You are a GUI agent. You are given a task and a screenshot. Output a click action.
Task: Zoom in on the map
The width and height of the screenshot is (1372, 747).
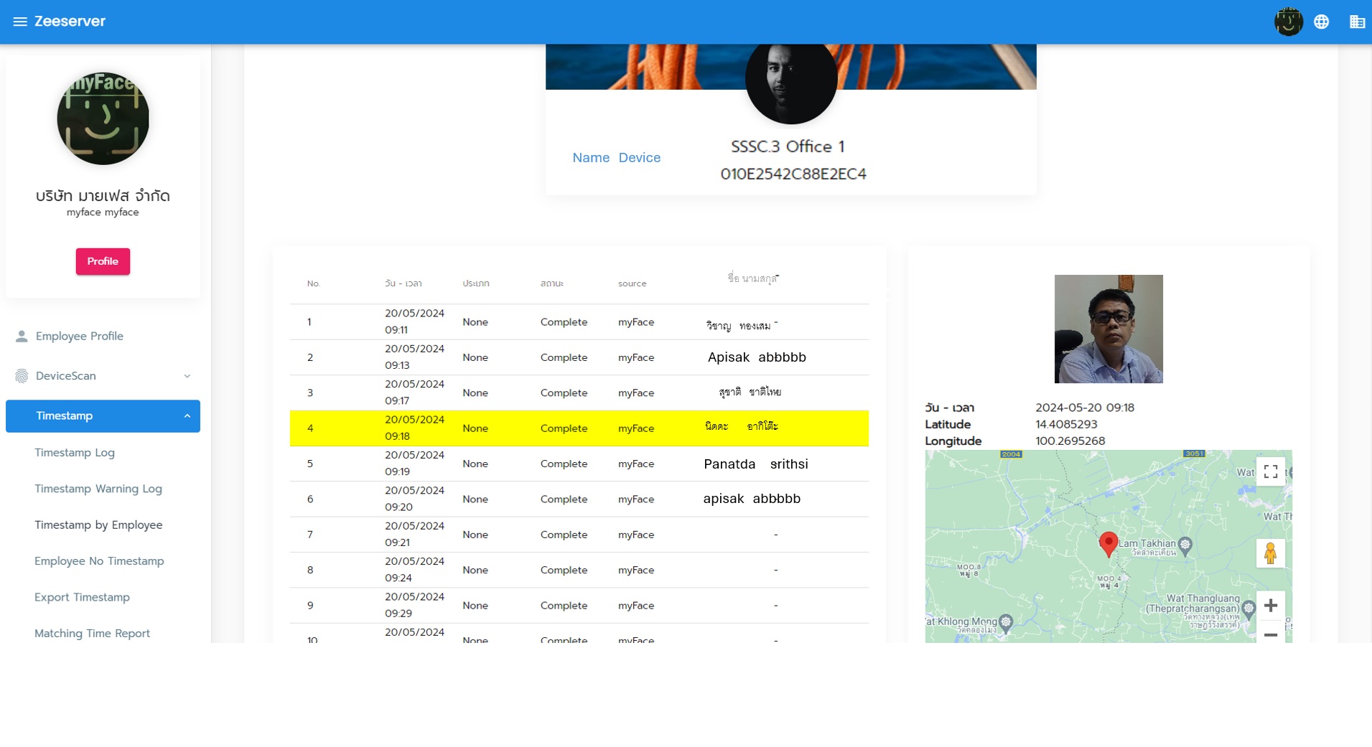[1270, 606]
